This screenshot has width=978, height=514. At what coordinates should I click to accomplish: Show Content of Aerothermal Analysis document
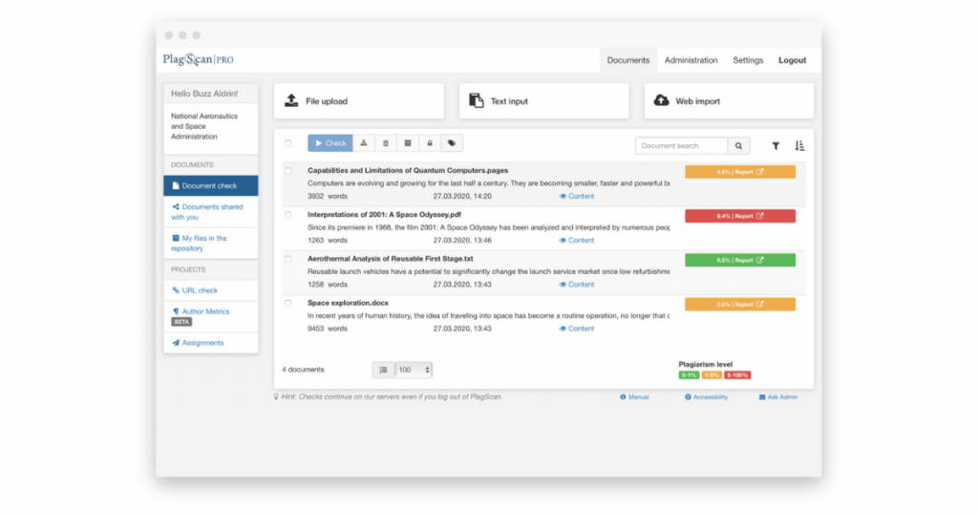click(577, 285)
